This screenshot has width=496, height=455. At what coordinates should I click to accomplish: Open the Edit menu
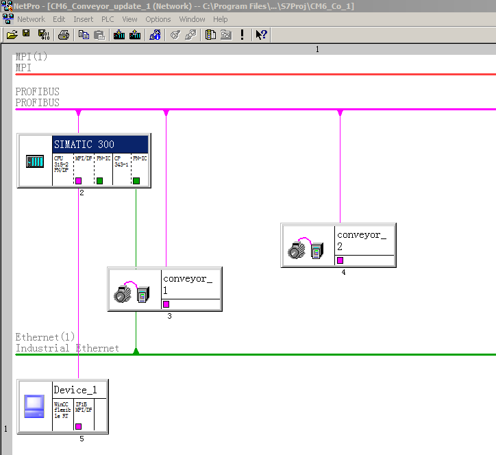pos(59,19)
